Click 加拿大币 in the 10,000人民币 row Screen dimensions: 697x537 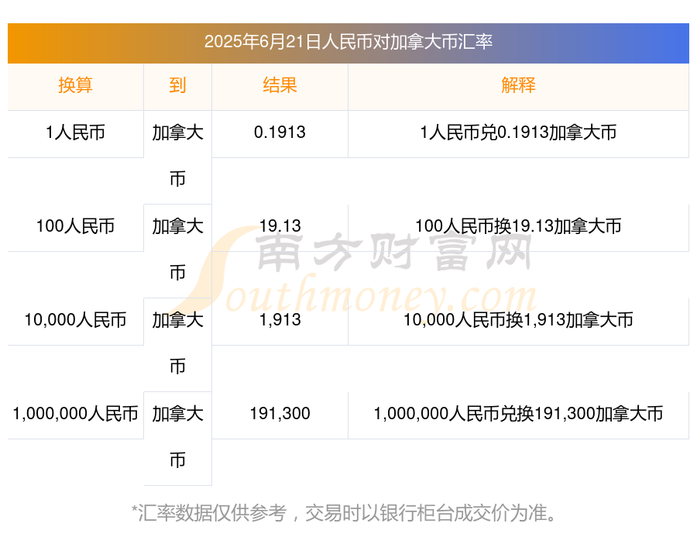click(x=177, y=343)
